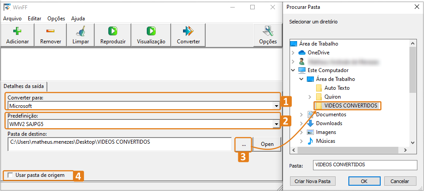This screenshot has width=424, height=191.
Task: Click the VIDEOS CONVERTIDOS folder icon
Action: pyautogui.click(x=319, y=106)
